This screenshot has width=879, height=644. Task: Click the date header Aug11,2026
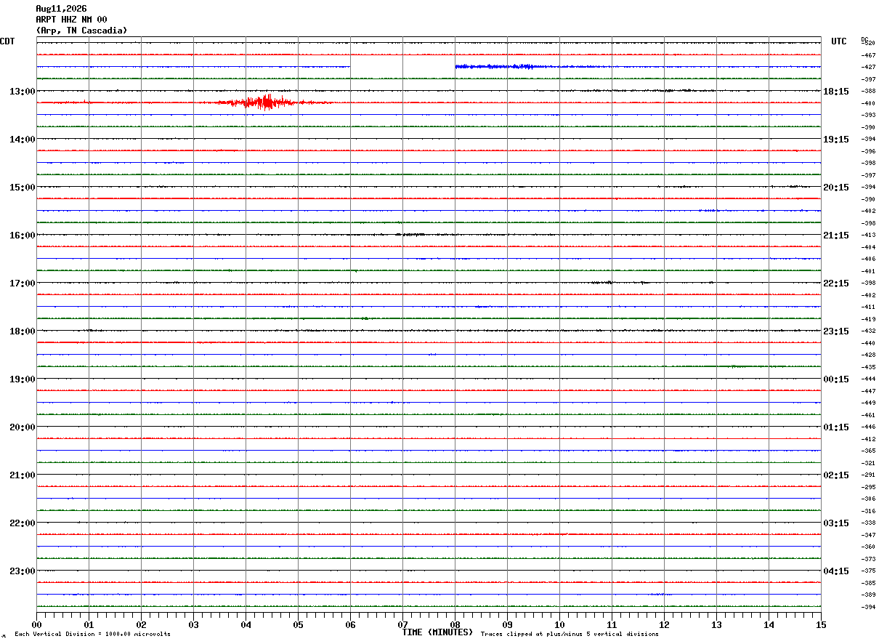(61, 9)
